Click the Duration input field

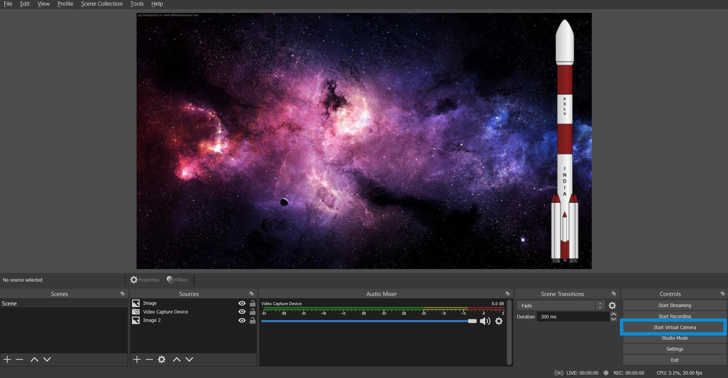pyautogui.click(x=573, y=317)
